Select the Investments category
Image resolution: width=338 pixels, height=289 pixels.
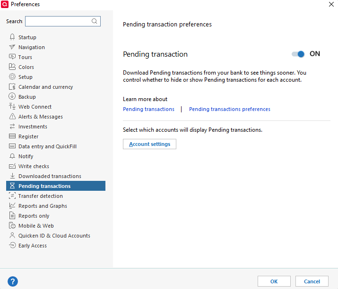pos(33,127)
